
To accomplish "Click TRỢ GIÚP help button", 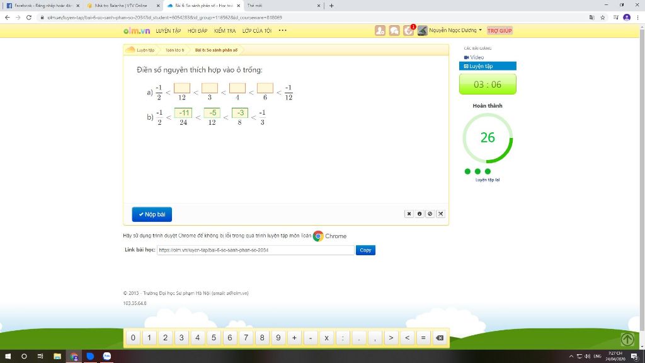I will 499,31.
